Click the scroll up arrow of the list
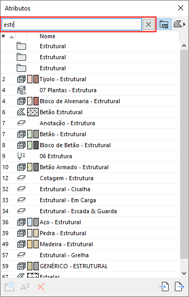Viewport: 189px width, 297px height. [184, 46]
